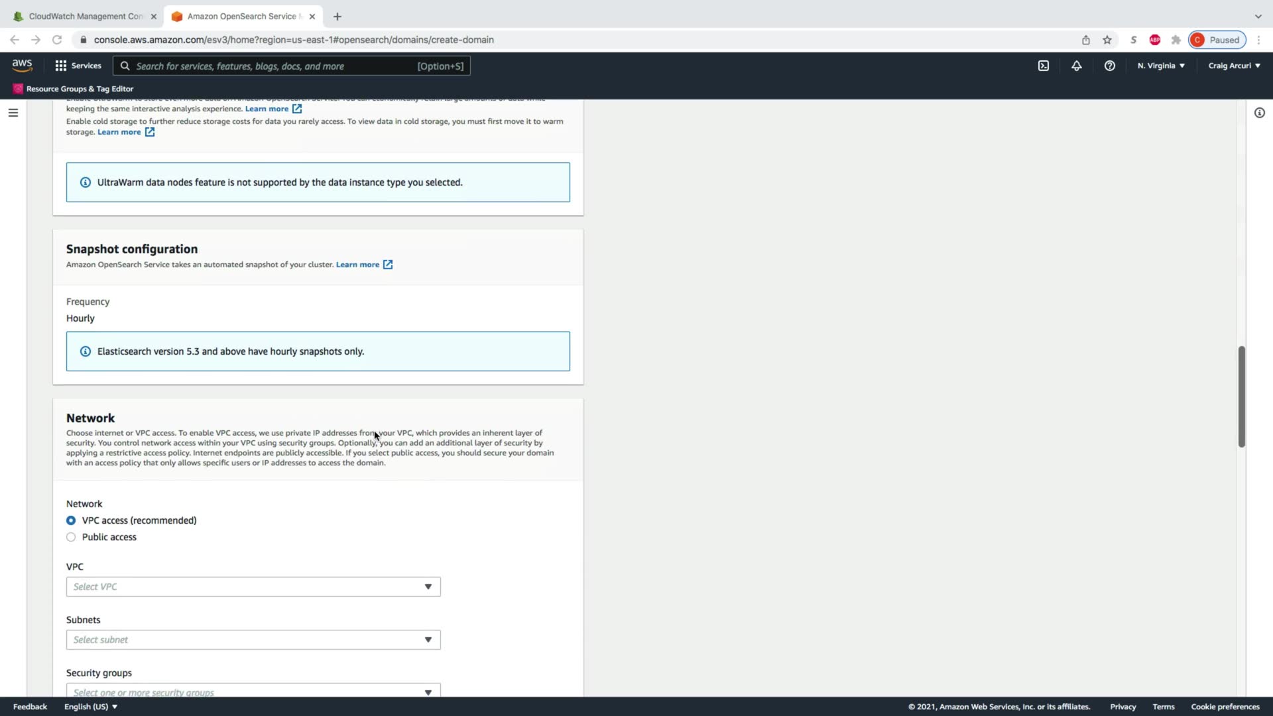The height and width of the screenshot is (716, 1273).
Task: Open the Select VPC dropdown
Action: (x=253, y=587)
